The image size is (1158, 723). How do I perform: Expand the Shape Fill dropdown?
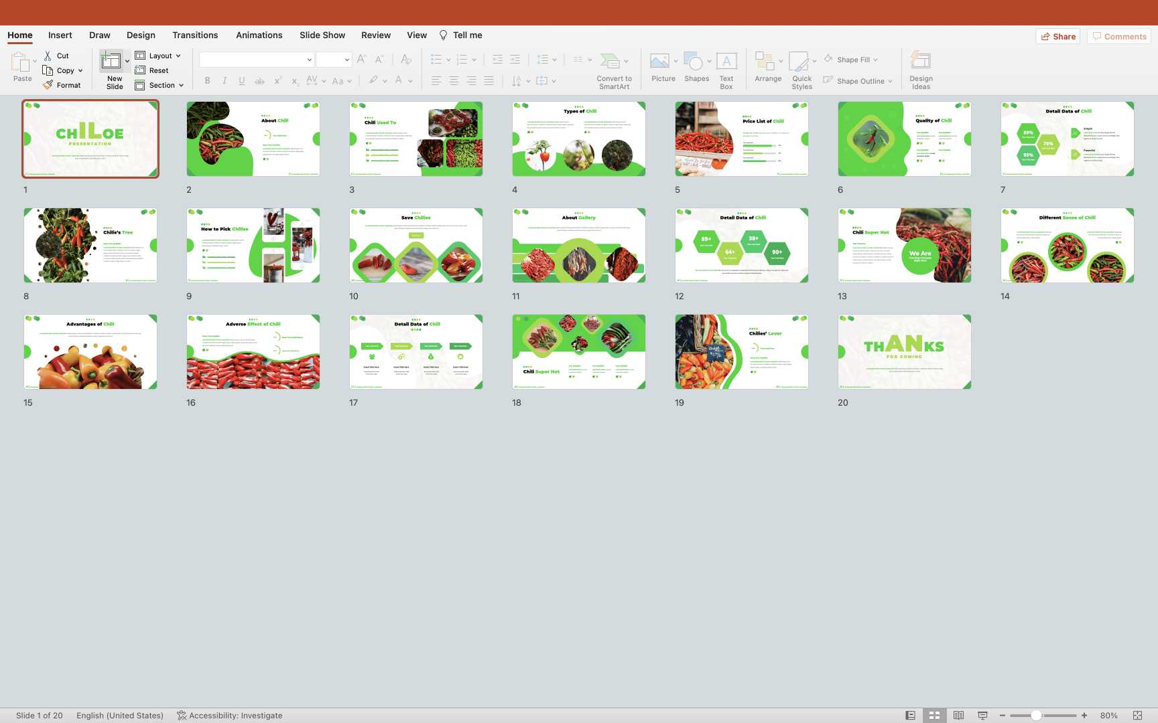875,60
